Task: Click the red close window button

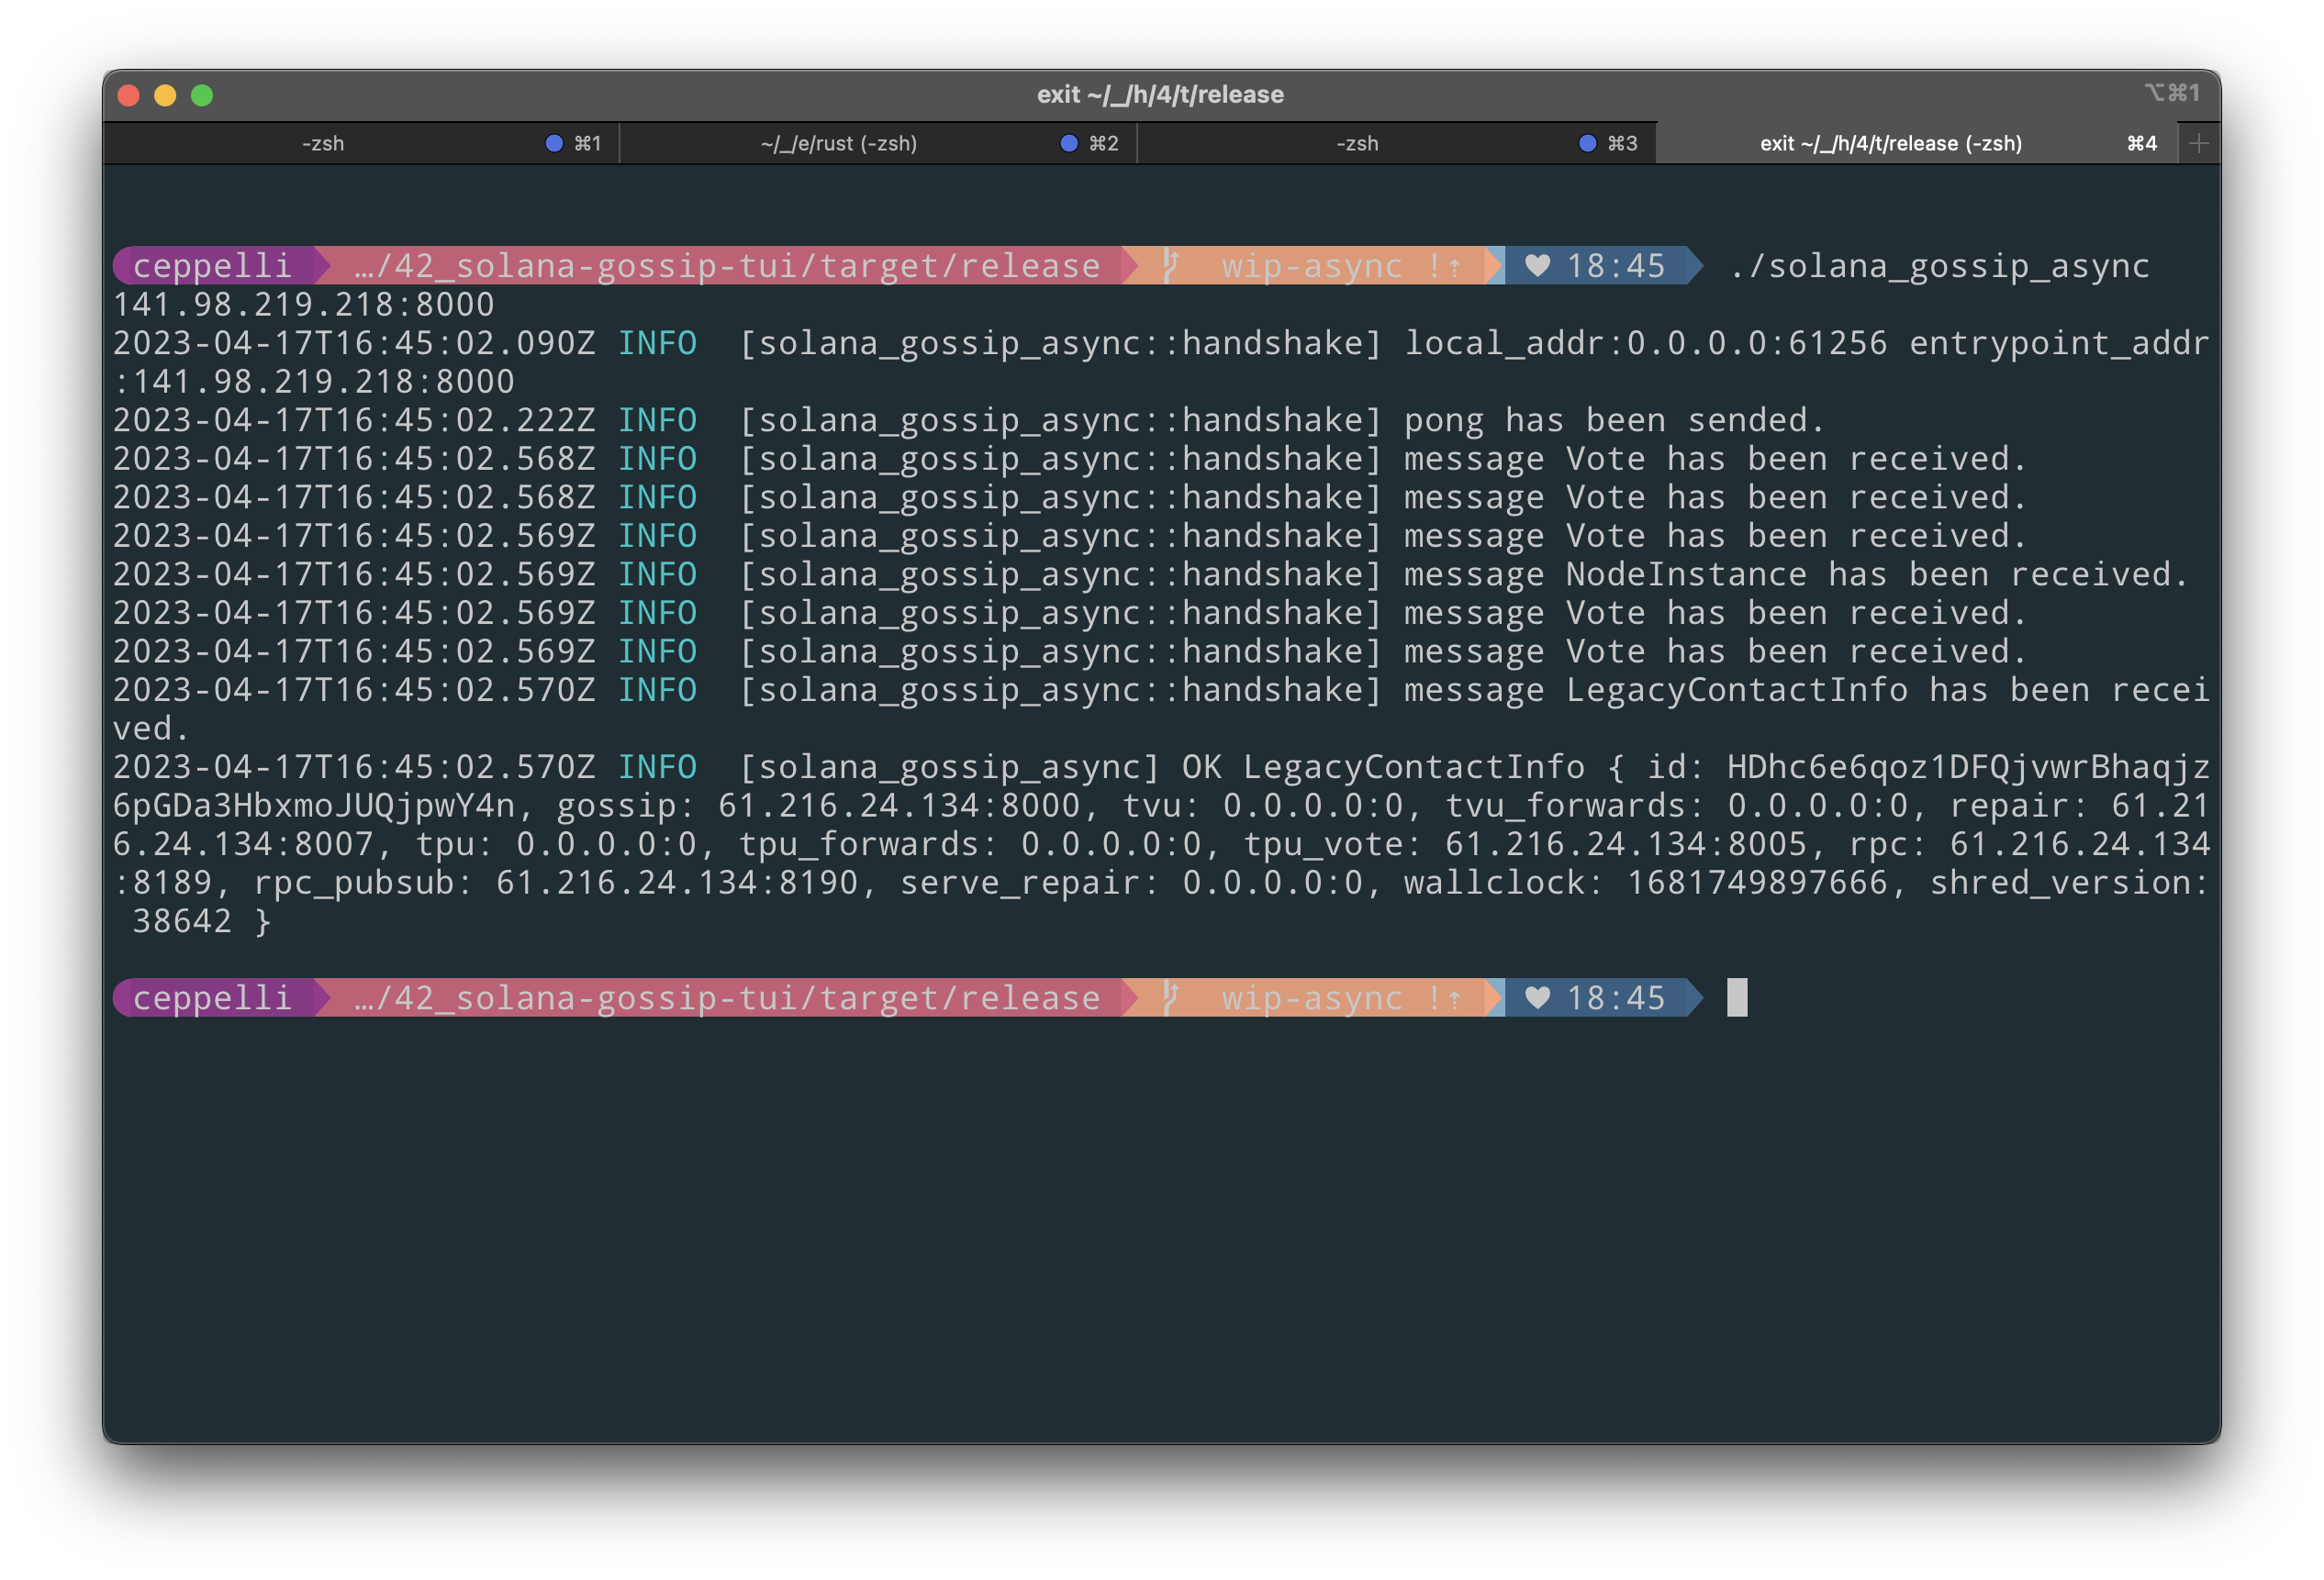Action: pyautogui.click(x=128, y=96)
